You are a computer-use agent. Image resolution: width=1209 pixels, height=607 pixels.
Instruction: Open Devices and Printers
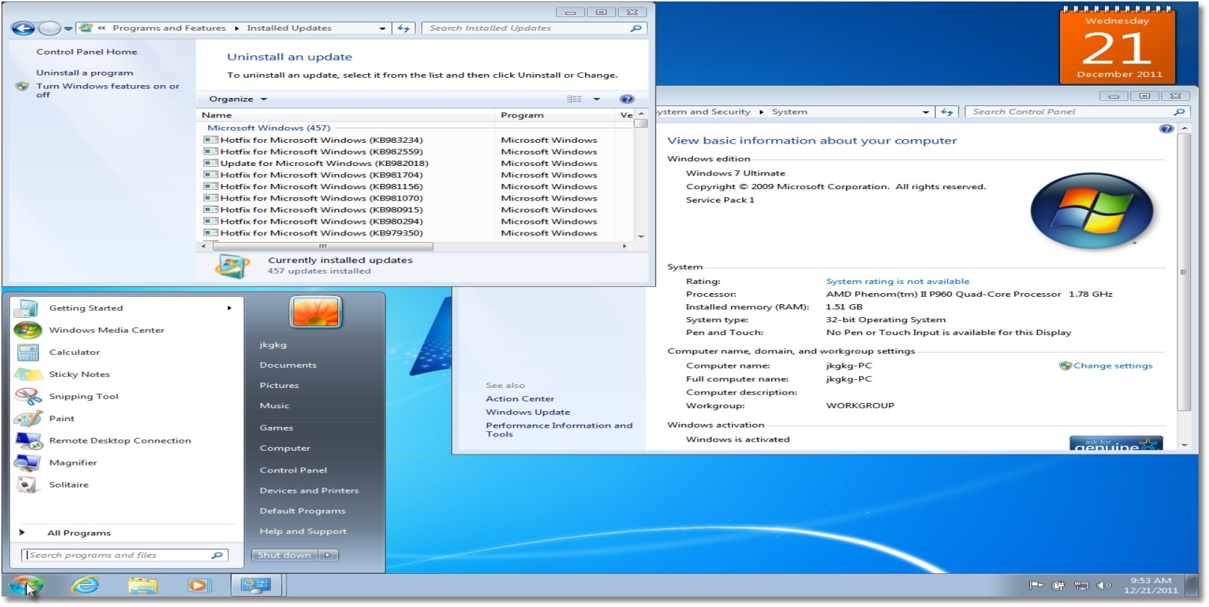point(309,491)
